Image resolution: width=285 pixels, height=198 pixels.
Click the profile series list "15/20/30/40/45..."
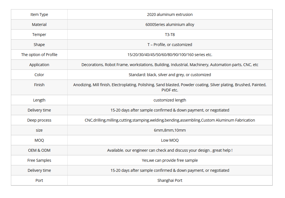[170, 55]
